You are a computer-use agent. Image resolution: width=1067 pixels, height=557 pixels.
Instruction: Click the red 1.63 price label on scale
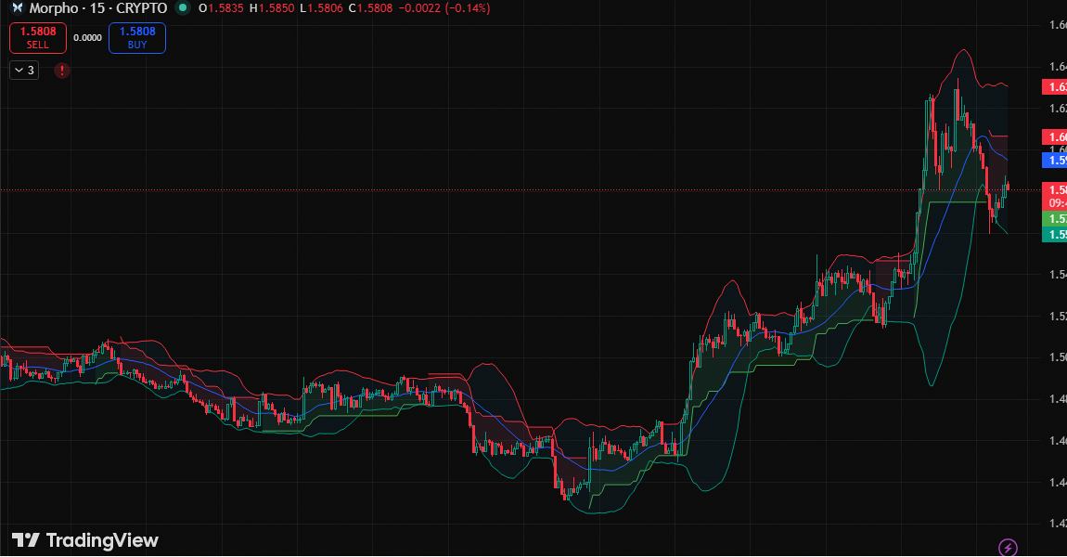(x=1055, y=86)
